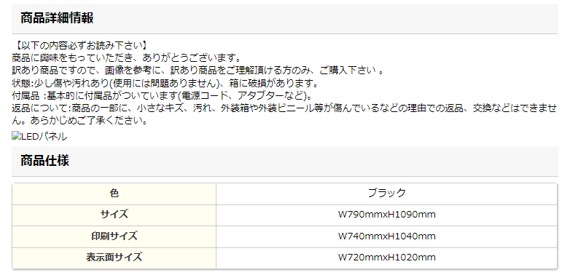Click the W740mmxH1040mm print size value
This screenshot has width=570, height=275.
tap(387, 236)
